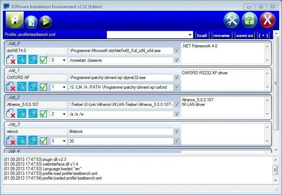282x195 pixels.
Task: Click the /norestart /passive arguments field
Action: (121, 60)
